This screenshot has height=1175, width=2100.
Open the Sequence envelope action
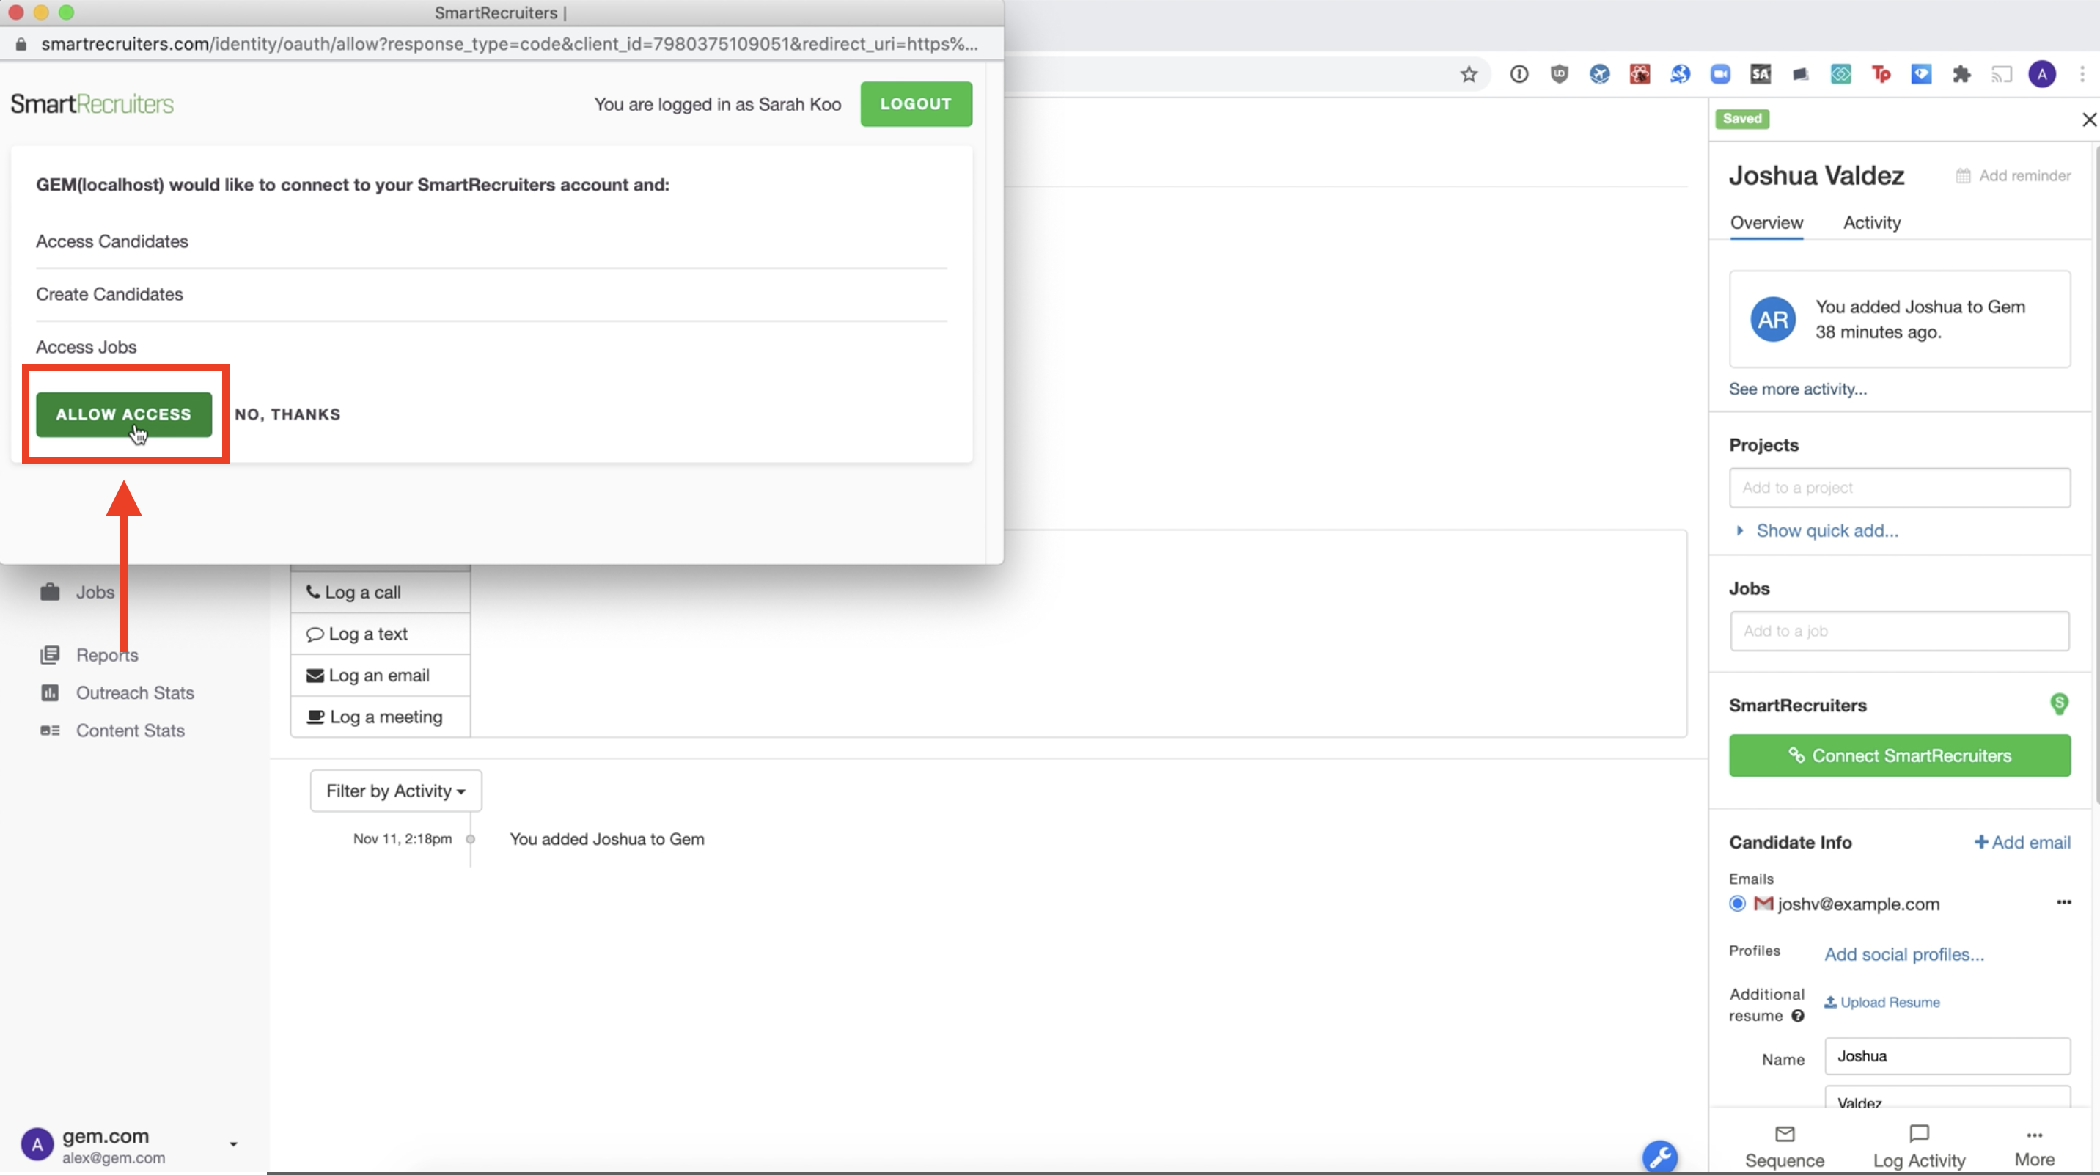tap(1785, 1146)
